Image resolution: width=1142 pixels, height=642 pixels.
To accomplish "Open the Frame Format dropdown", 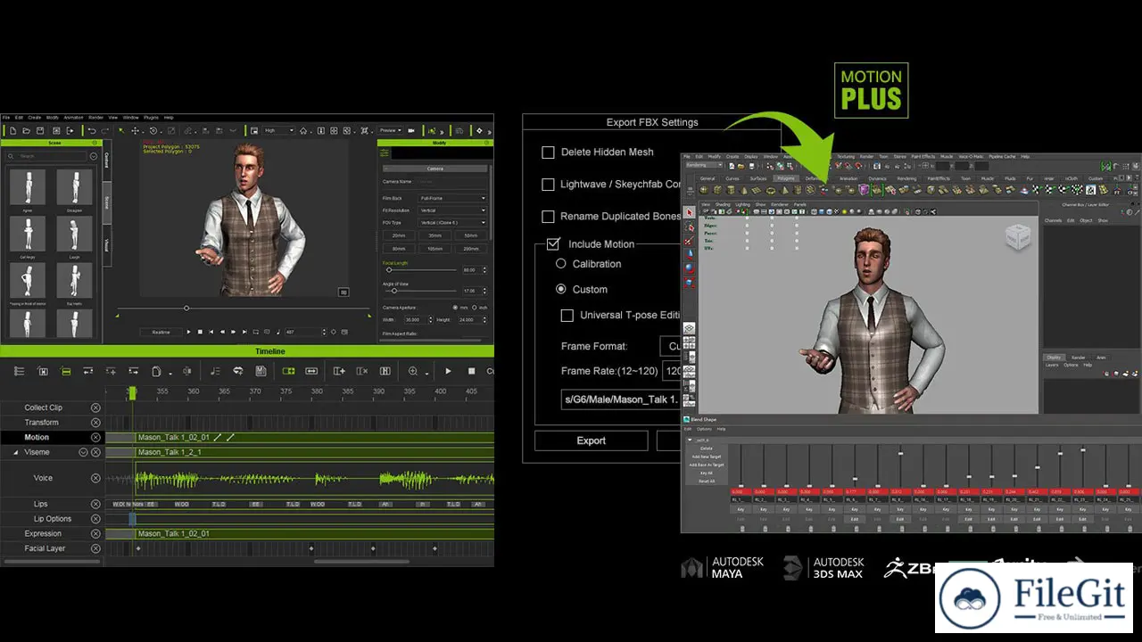I will click(671, 346).
